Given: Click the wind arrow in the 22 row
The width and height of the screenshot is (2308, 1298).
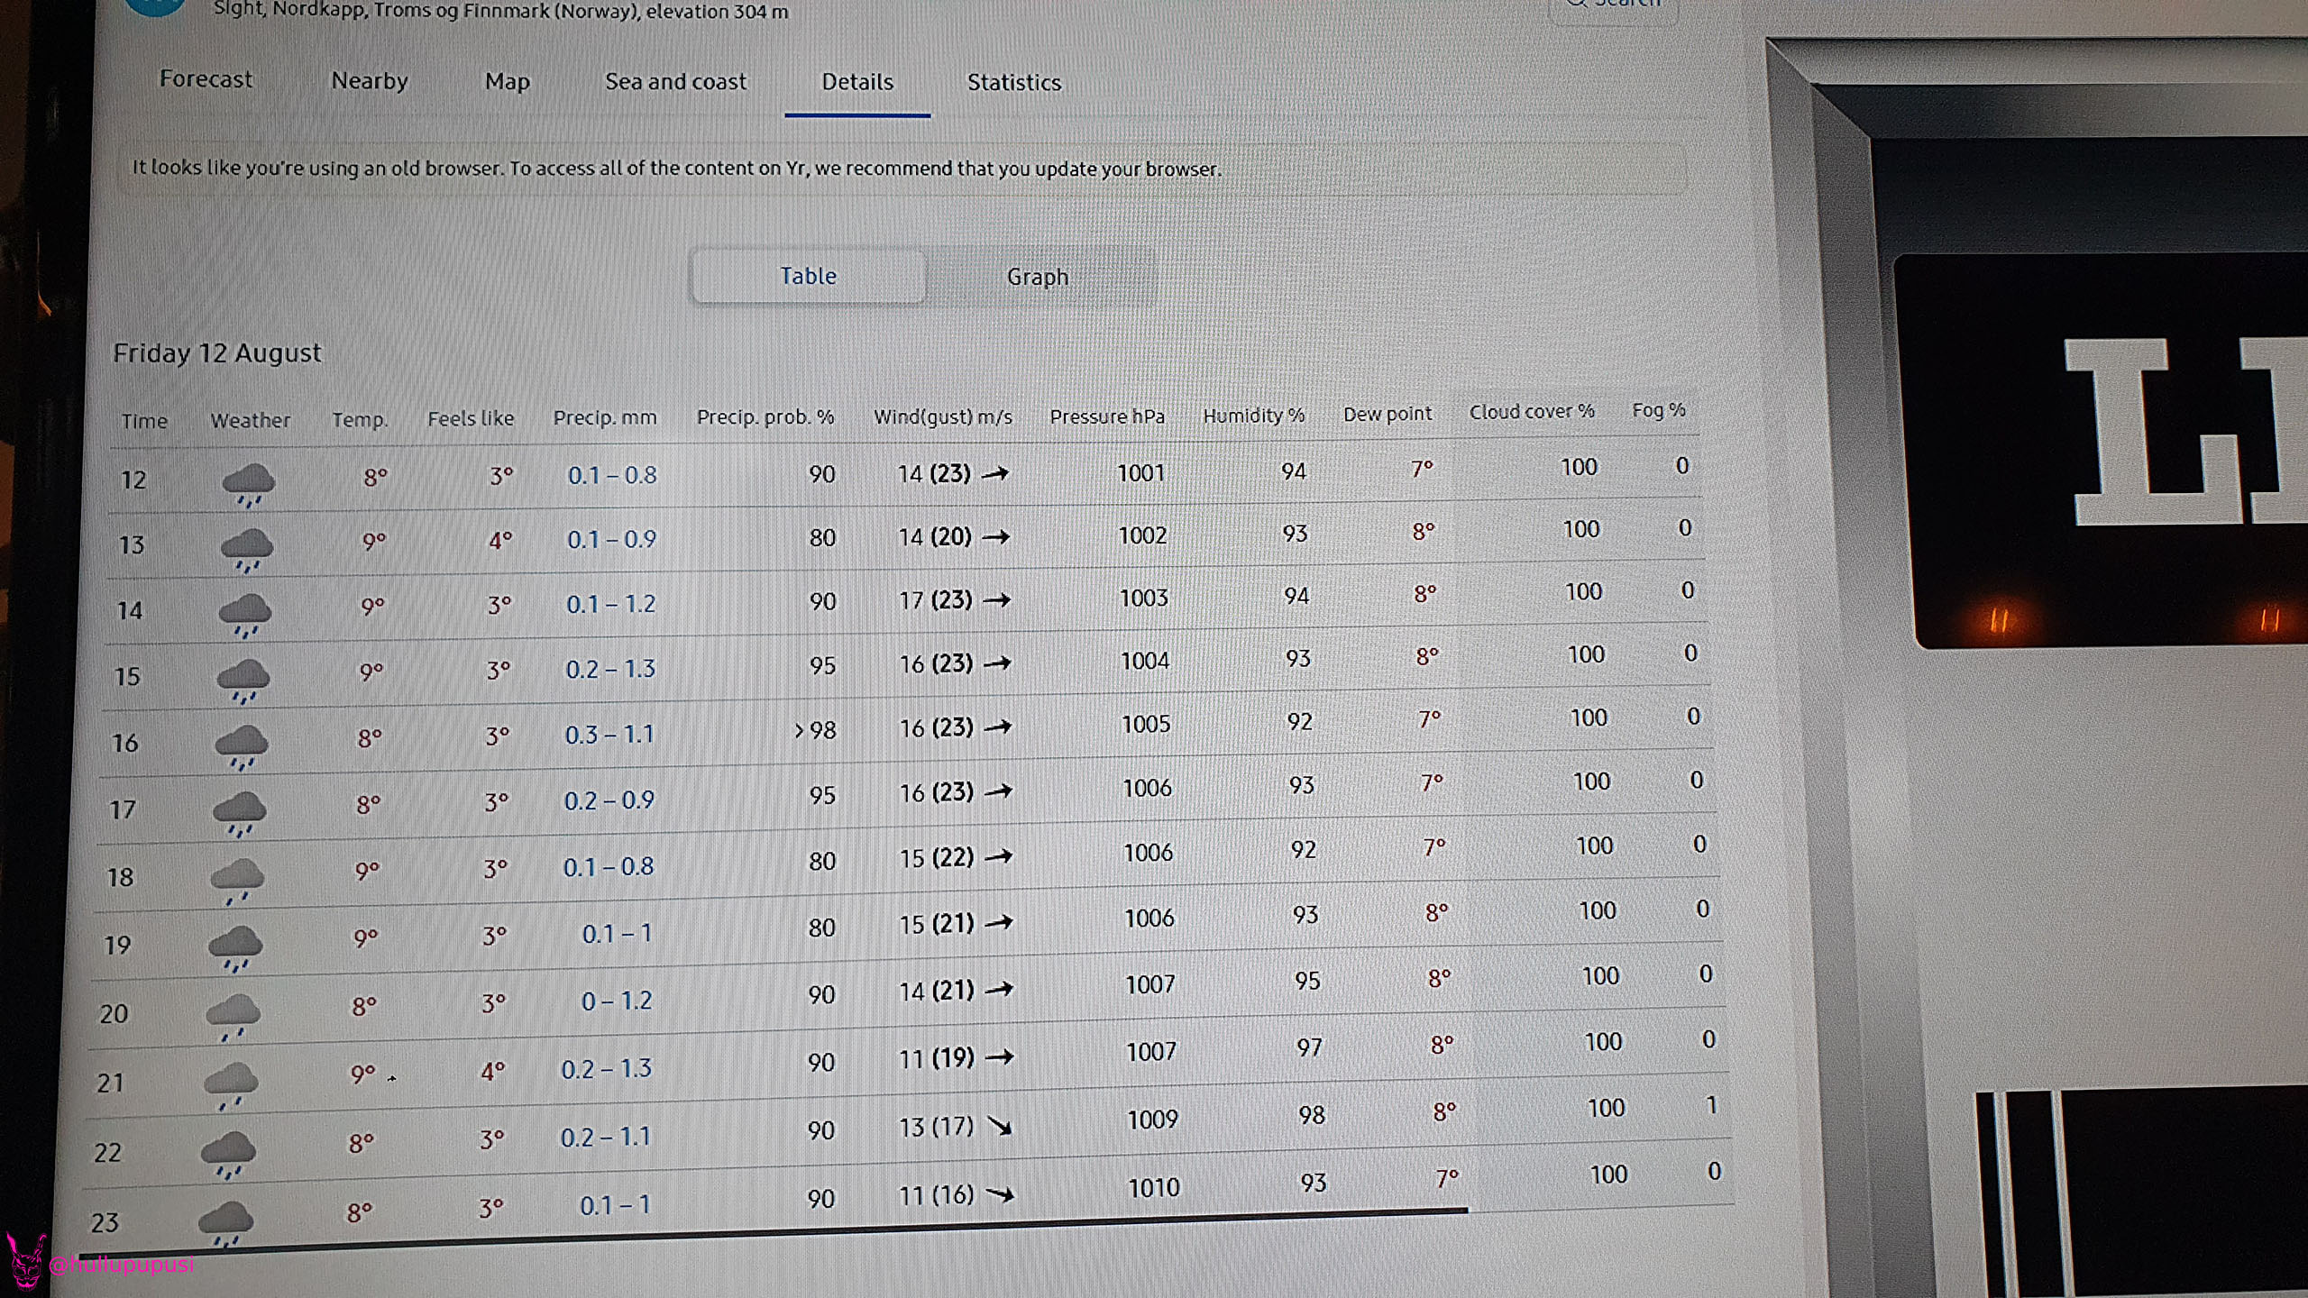Looking at the screenshot, I should coord(999,1126).
